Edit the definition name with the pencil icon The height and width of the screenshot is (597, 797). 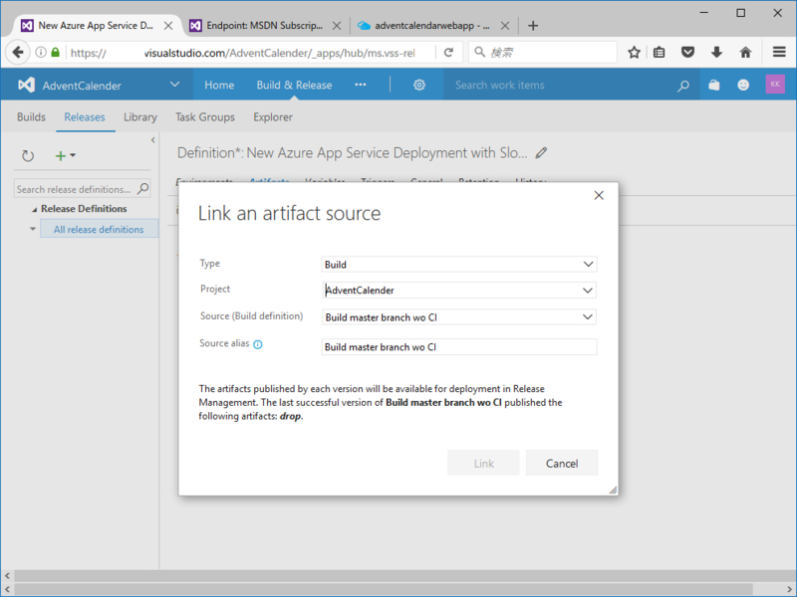point(541,153)
